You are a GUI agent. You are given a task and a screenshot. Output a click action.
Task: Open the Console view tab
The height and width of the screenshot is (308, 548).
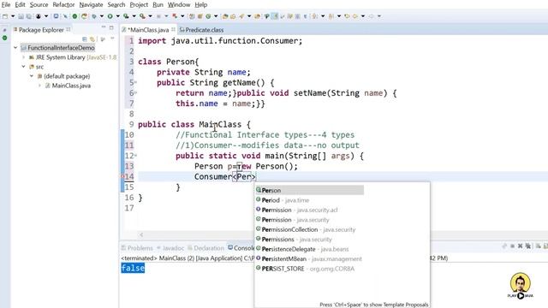241,248
